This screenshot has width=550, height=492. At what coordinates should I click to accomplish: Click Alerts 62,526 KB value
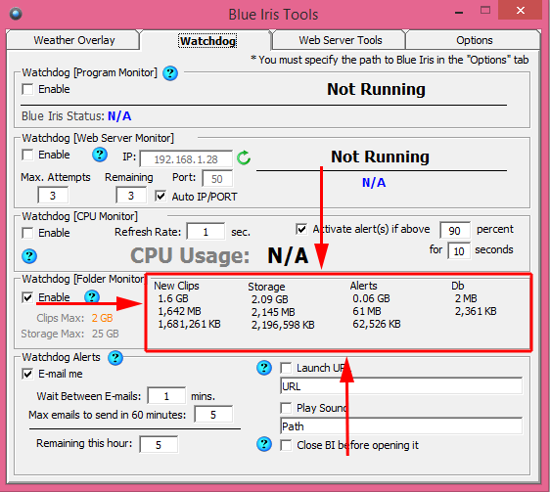[377, 324]
